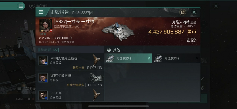Add contact plus badge on 帜十三 portrait
Viewport: 237px width, 109px height.
pyautogui.click(x=46, y=98)
